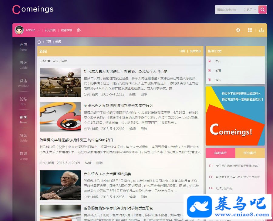Click the share upload icon

(261, 30)
